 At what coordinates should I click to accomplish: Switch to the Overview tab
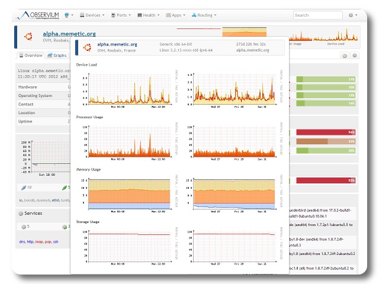point(31,55)
